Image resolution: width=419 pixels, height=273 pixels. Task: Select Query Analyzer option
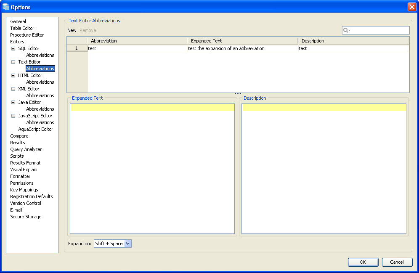26,149
